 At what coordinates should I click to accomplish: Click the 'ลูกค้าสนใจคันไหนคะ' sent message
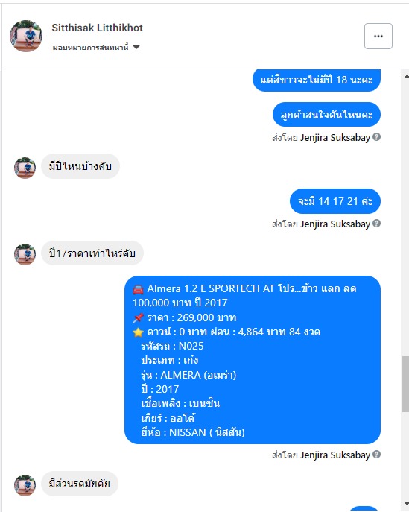coord(326,114)
